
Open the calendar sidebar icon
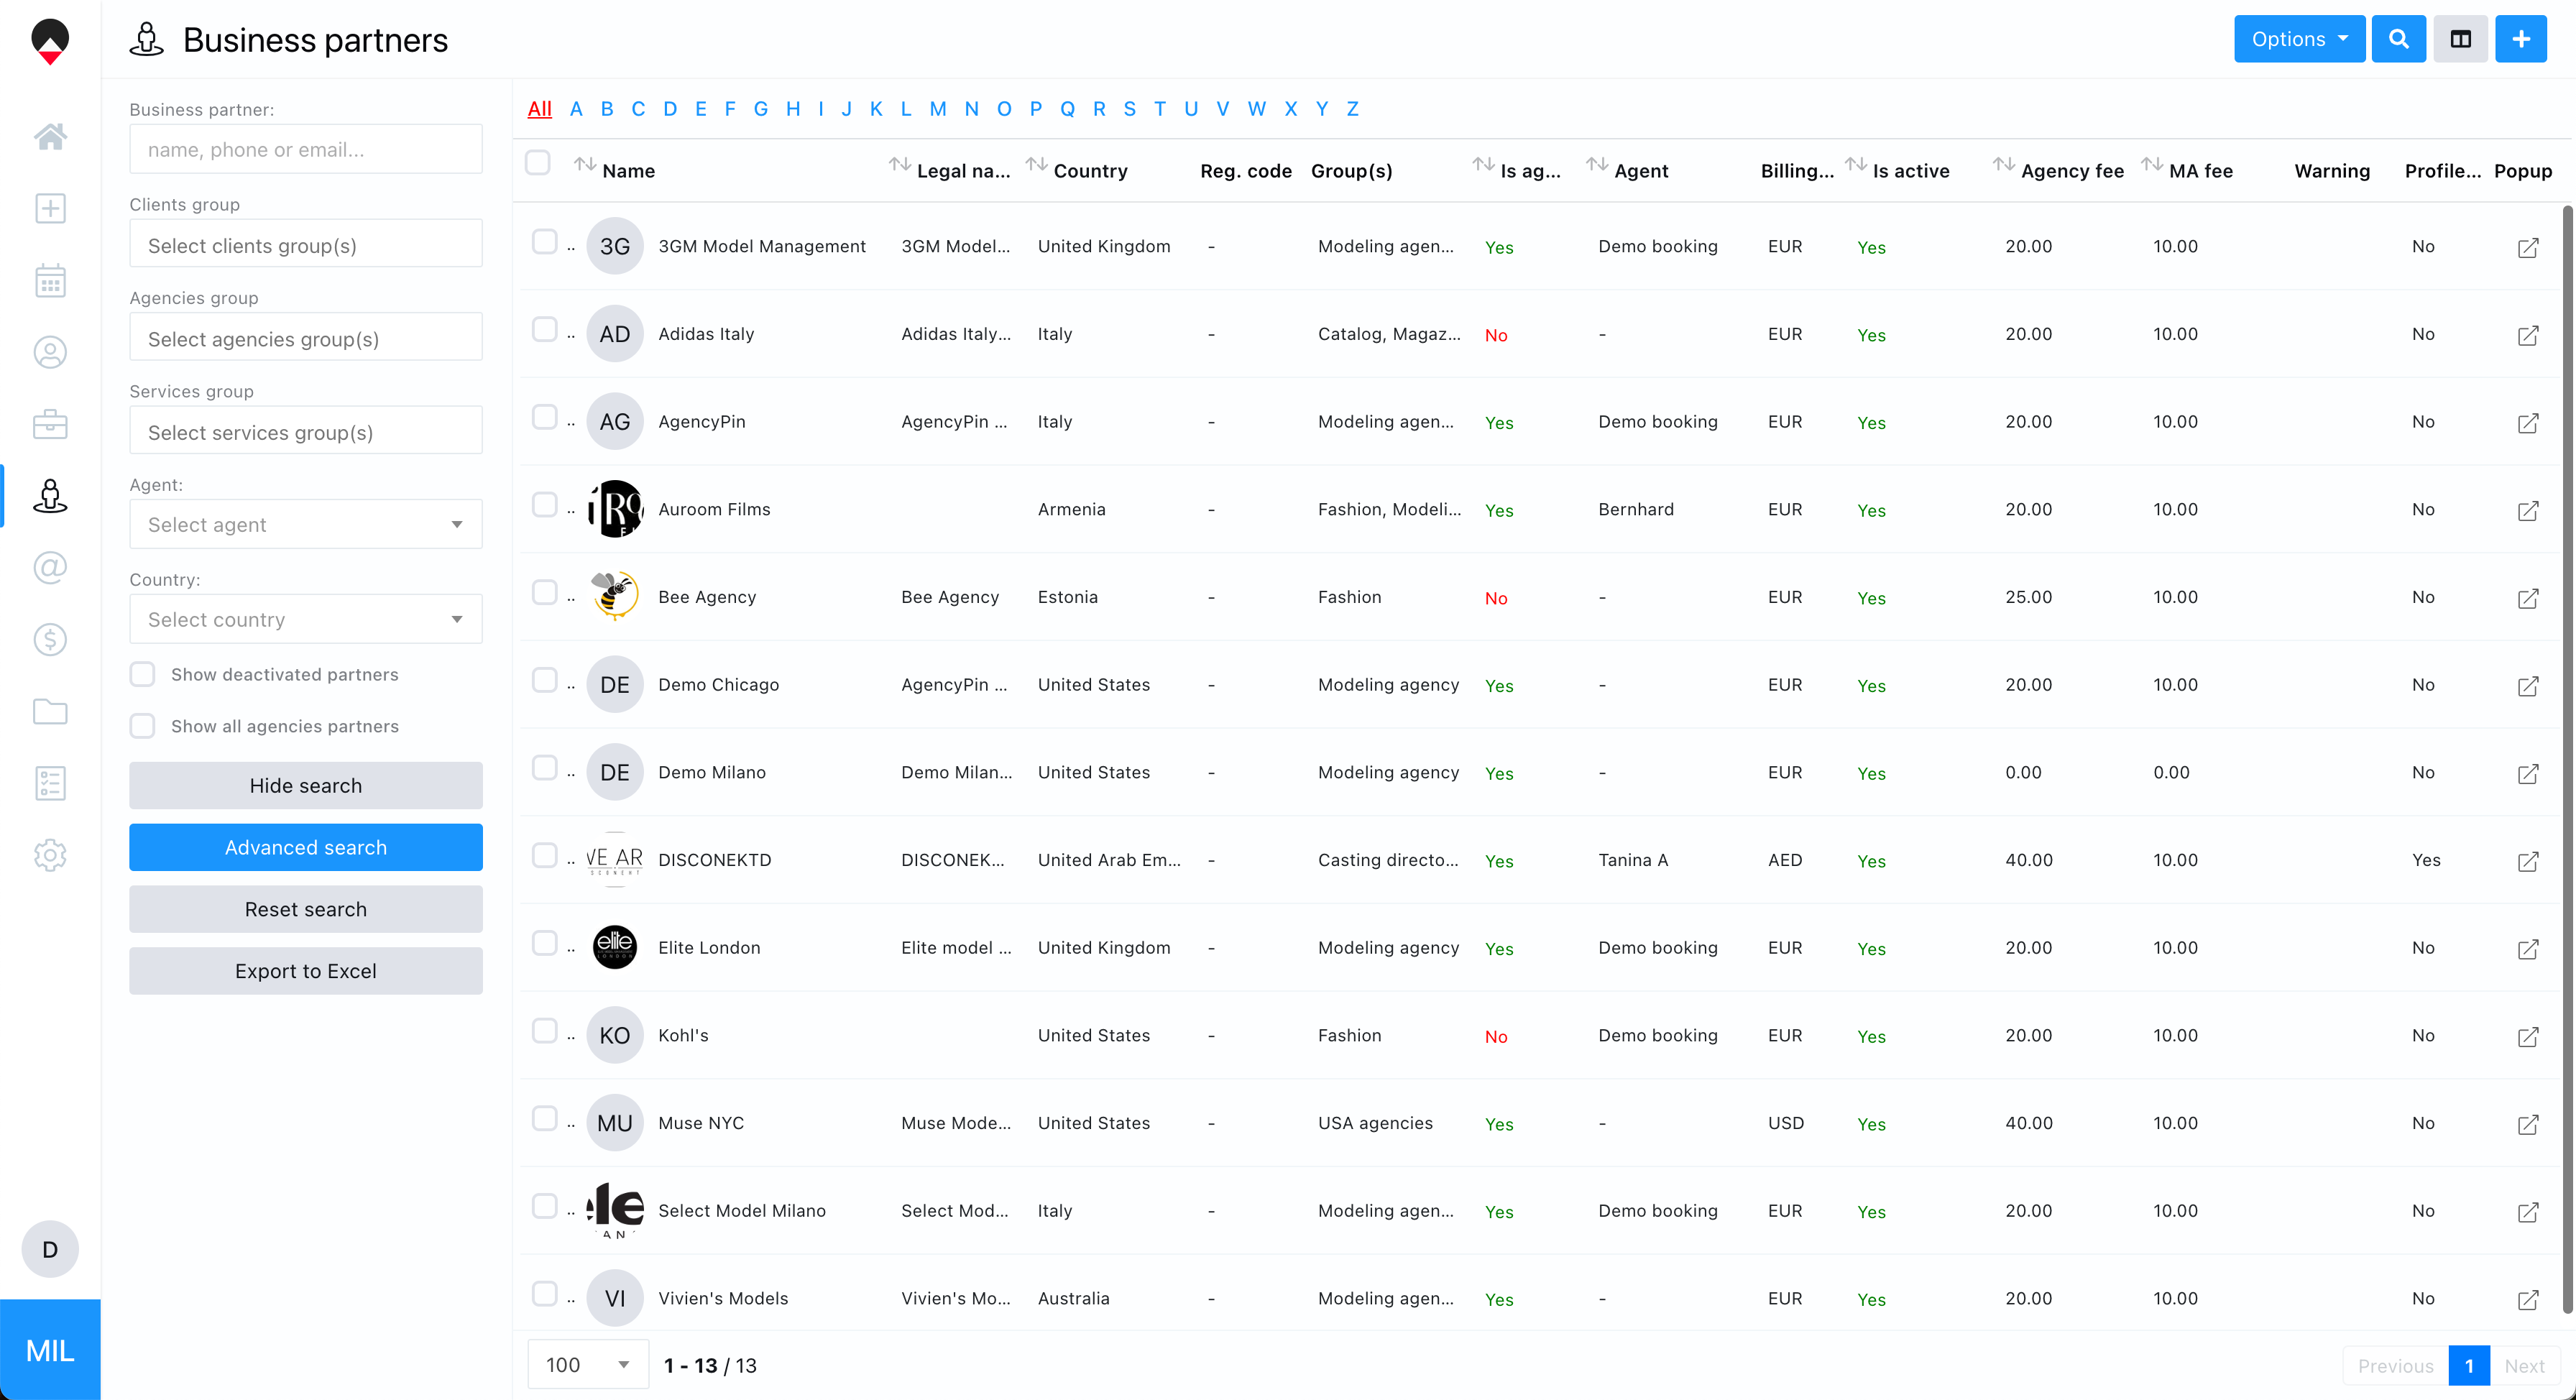point(50,280)
